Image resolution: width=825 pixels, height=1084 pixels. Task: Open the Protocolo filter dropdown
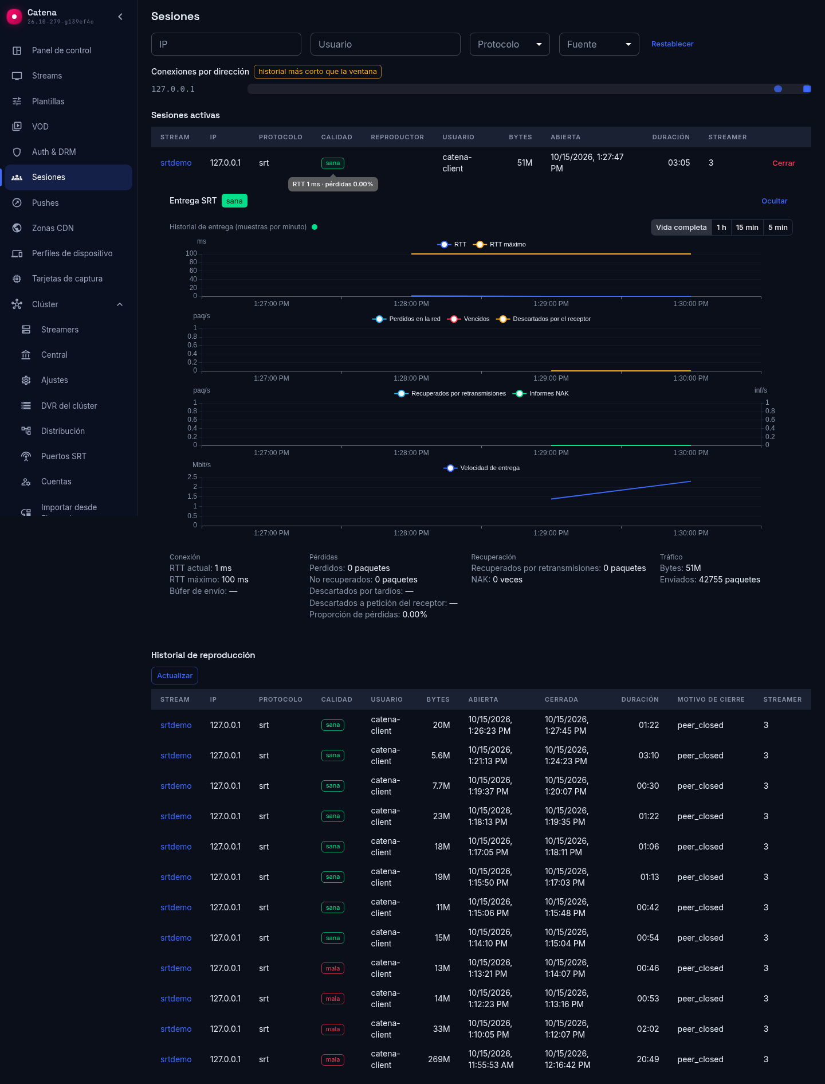point(510,44)
